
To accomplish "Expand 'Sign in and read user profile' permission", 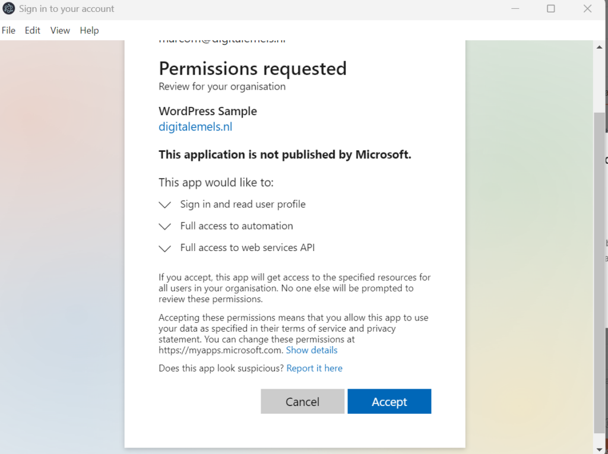I will click(x=165, y=205).
